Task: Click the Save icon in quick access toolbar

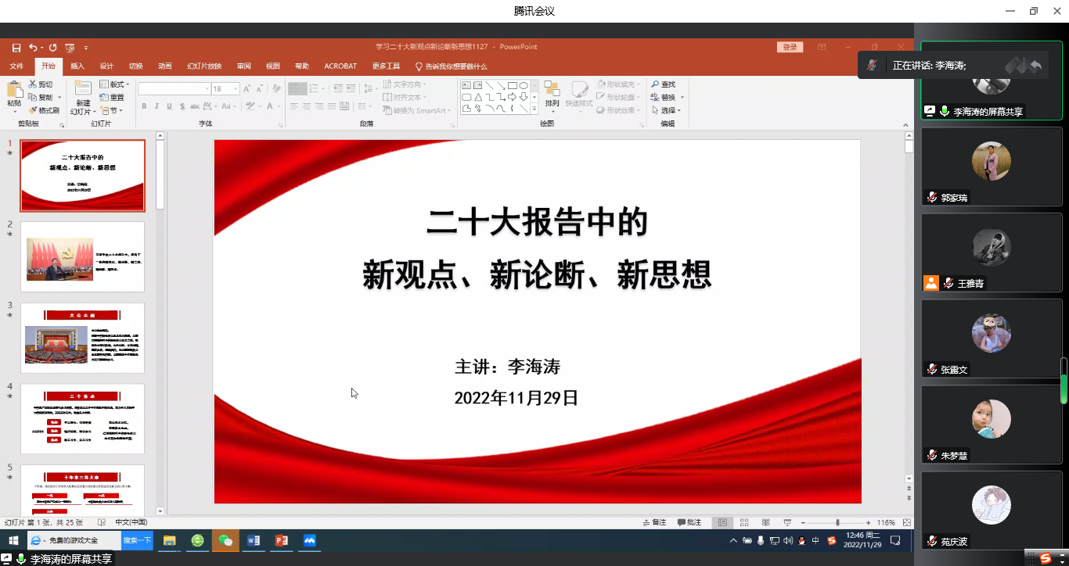Action: pyautogui.click(x=16, y=48)
